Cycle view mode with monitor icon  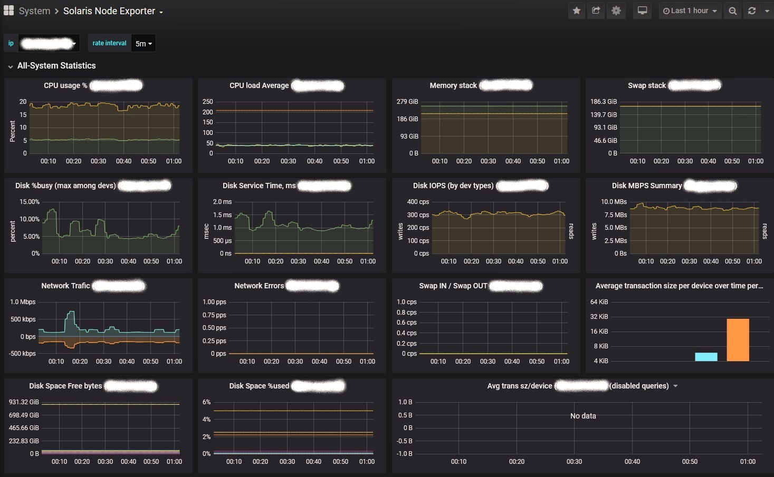point(642,11)
